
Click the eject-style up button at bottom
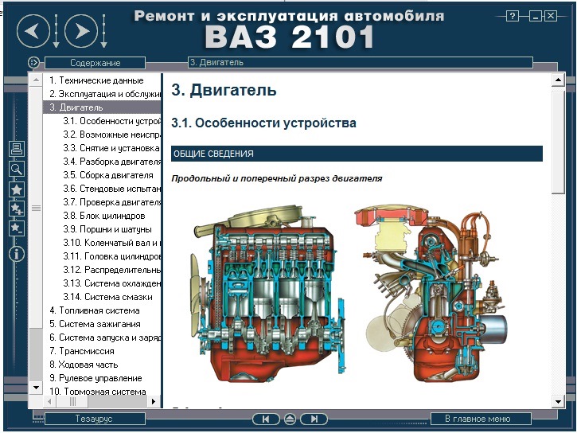[290, 419]
